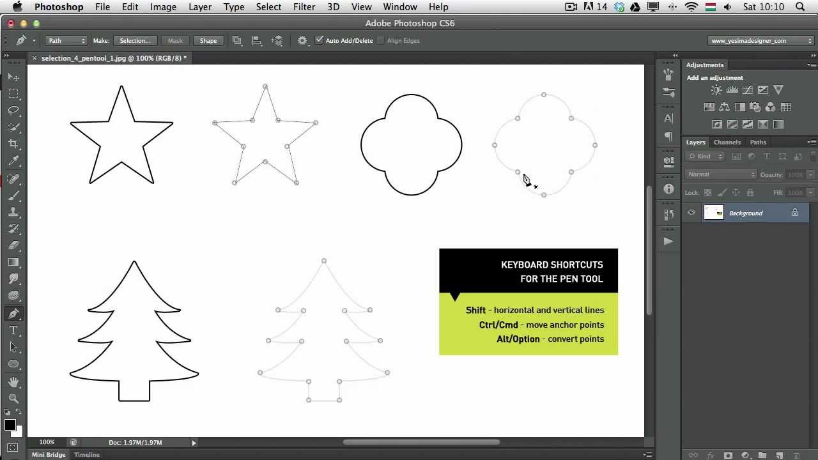Screen dimensions: 818x460
Task: Click the Shape button in options bar
Action: click(208, 40)
